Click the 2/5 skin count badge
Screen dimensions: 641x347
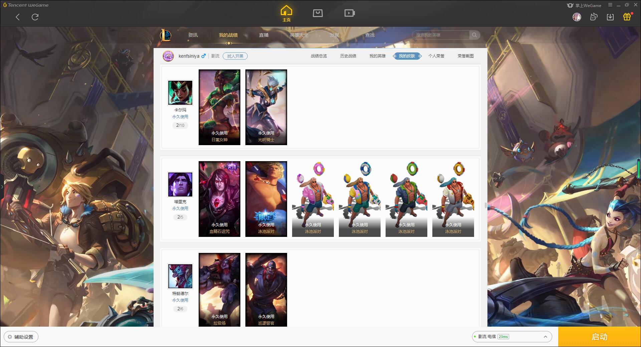pyautogui.click(x=180, y=217)
